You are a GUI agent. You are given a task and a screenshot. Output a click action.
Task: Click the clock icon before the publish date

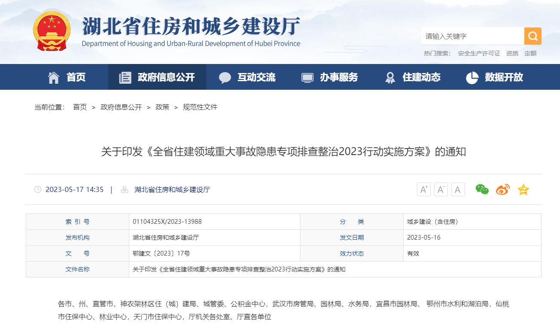[x=38, y=189]
